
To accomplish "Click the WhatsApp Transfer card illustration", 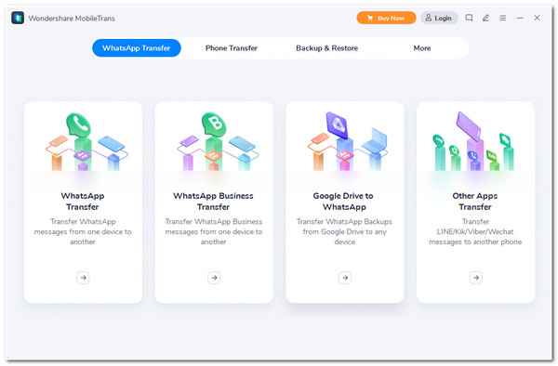I will pos(86,142).
